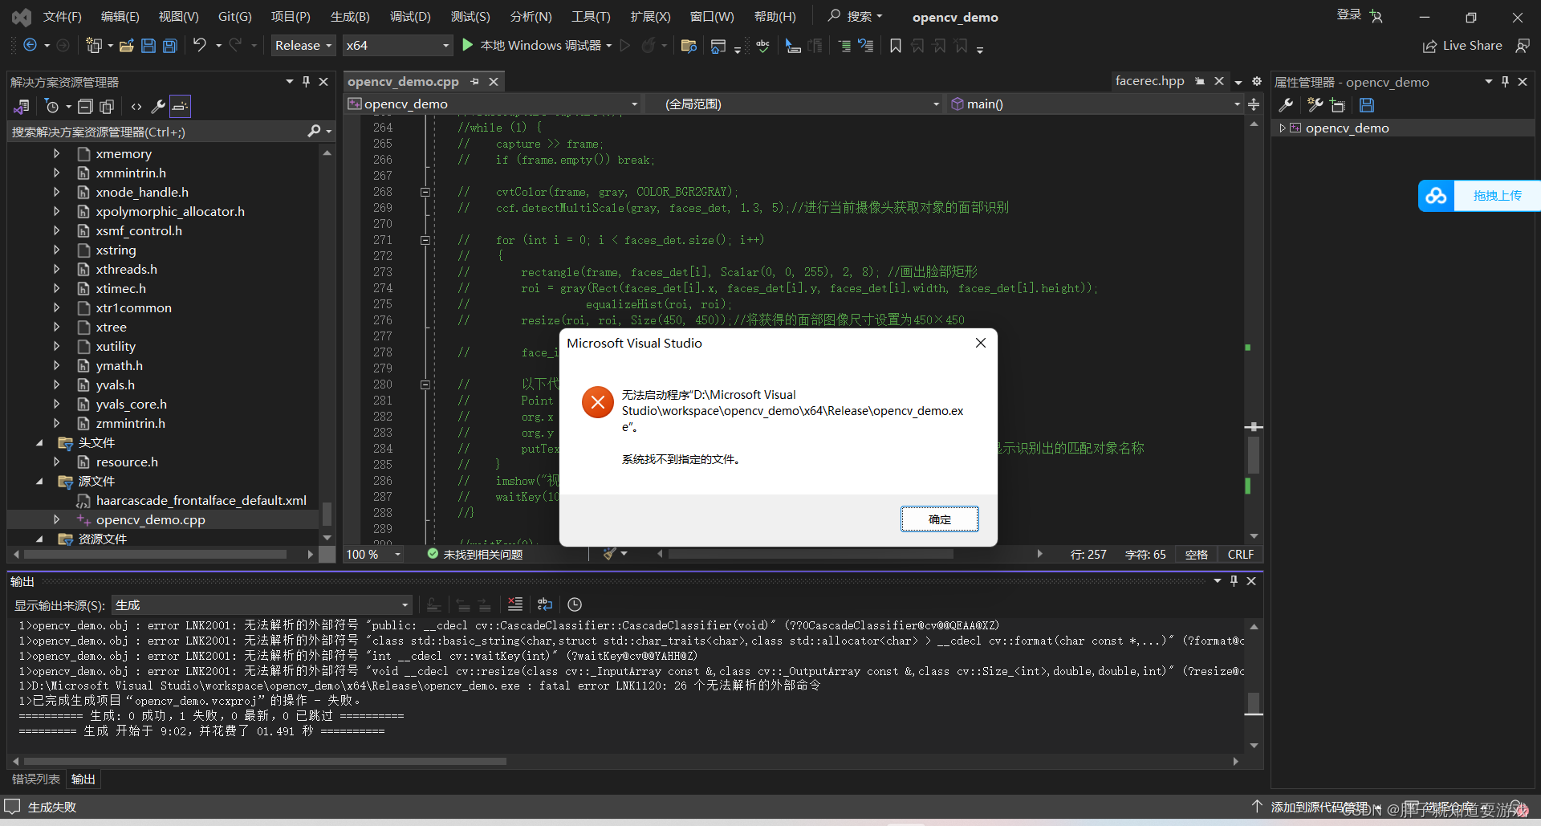Expand the xutility tree node
The image size is (1541, 826).
tap(56, 346)
